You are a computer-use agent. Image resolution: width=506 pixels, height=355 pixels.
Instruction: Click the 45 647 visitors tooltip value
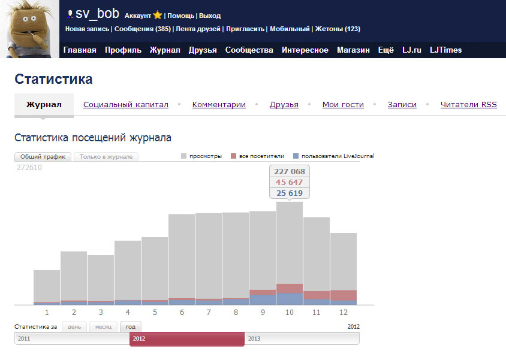pos(290,183)
